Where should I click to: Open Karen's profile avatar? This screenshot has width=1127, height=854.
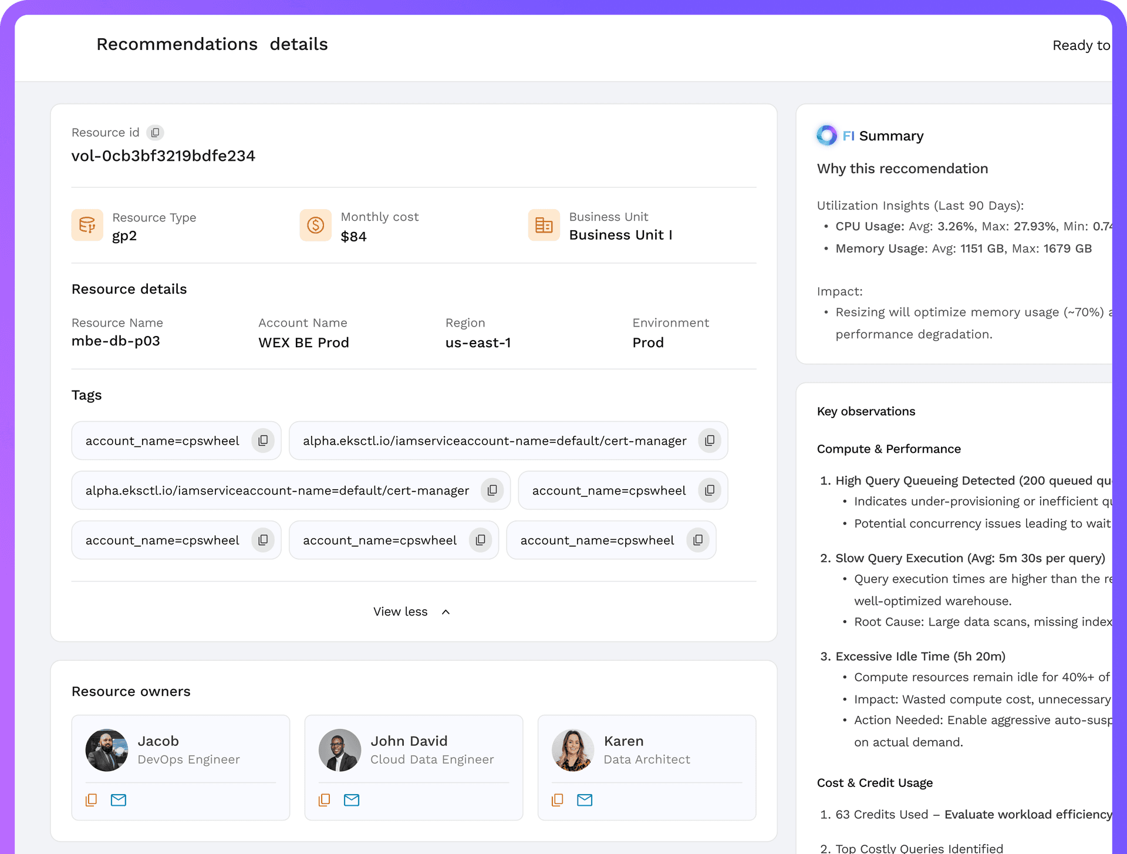click(x=573, y=750)
